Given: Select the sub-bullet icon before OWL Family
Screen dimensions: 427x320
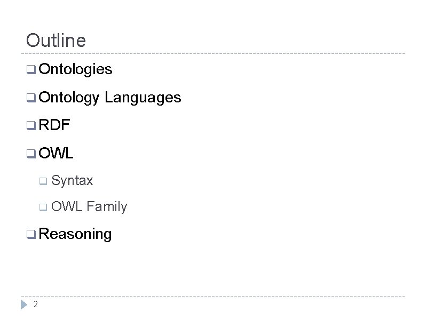Looking at the screenshot, I should 43,207.
